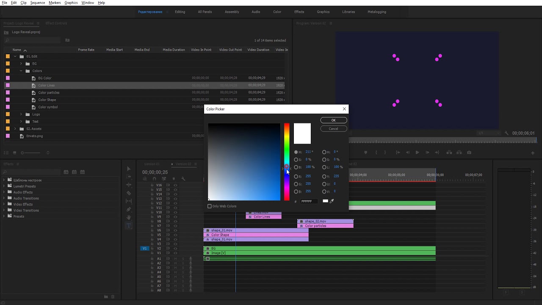
Task: Click Go to In point button
Action: point(398,152)
